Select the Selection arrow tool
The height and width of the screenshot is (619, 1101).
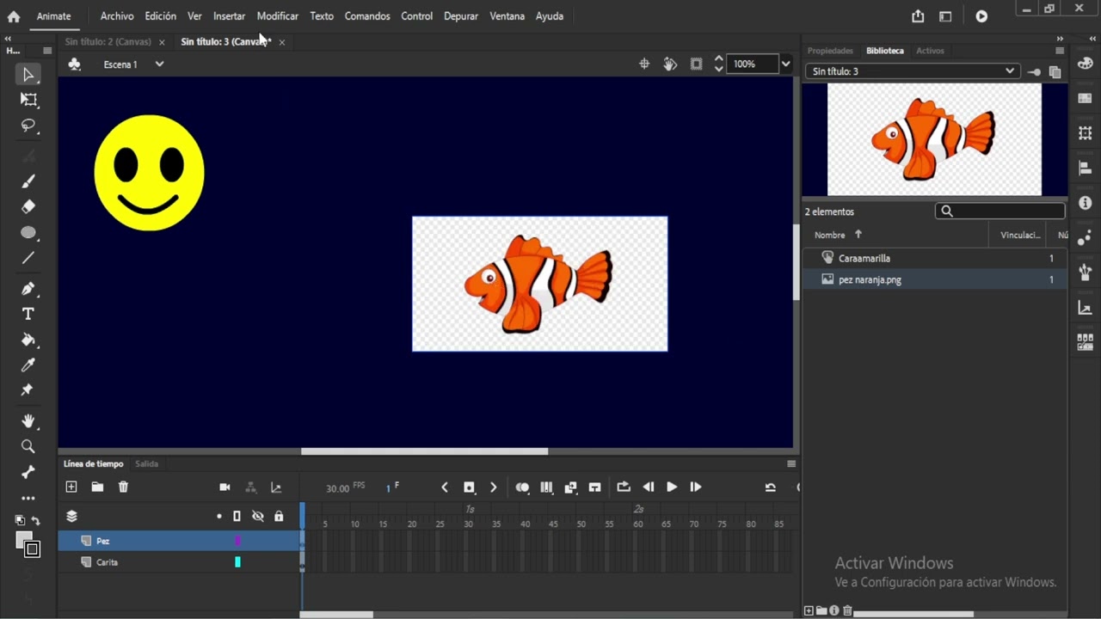click(28, 75)
